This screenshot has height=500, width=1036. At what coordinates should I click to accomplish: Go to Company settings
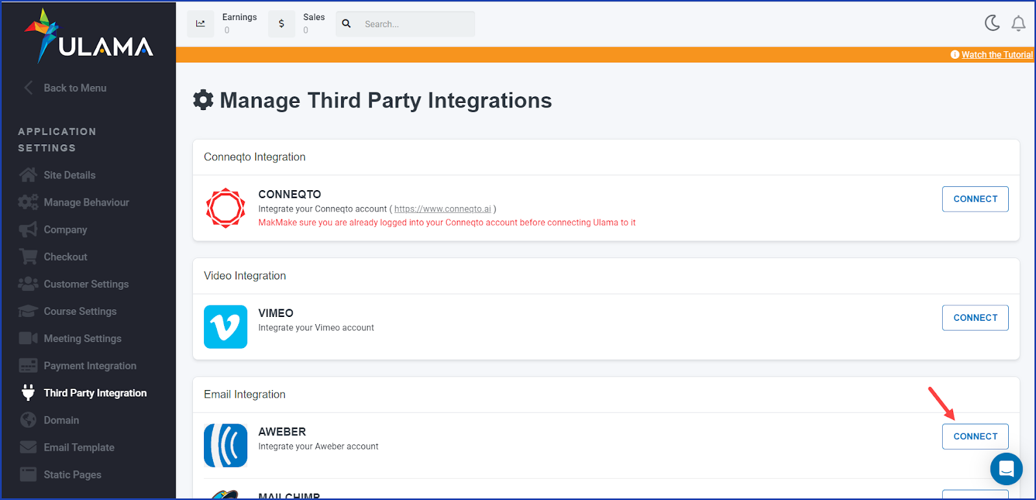(x=65, y=230)
